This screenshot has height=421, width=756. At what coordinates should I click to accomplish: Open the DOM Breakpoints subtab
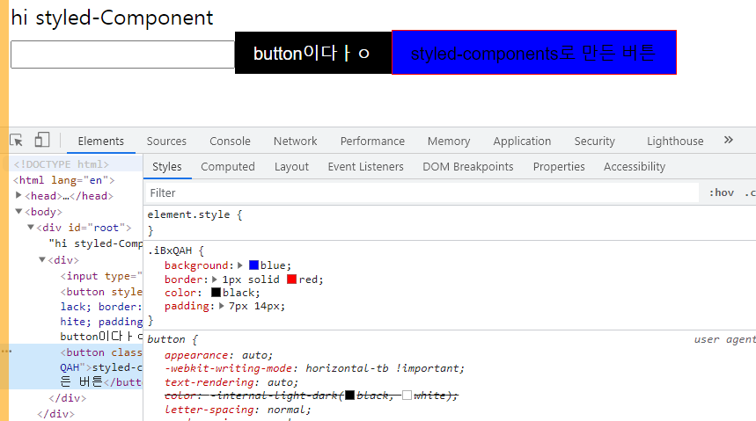[x=467, y=167]
